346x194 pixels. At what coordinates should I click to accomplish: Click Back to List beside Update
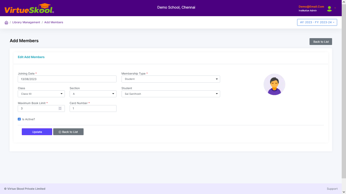point(68,132)
